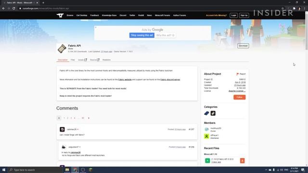The width and height of the screenshot is (308, 173).
Task: Open the dropdown next to catomax26
Action: click(78, 129)
